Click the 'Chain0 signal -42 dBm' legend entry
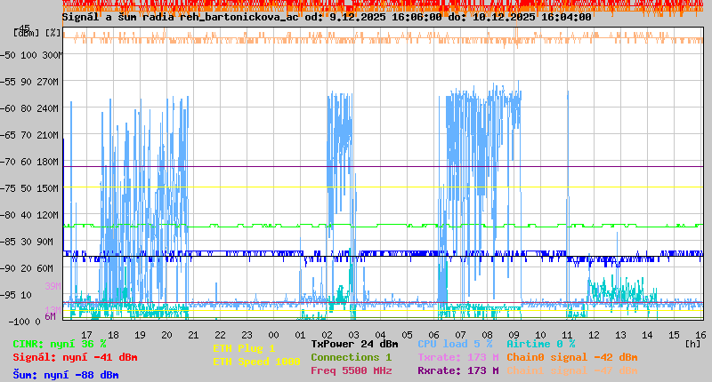Viewport: 712px width, 382px height. pos(572,357)
